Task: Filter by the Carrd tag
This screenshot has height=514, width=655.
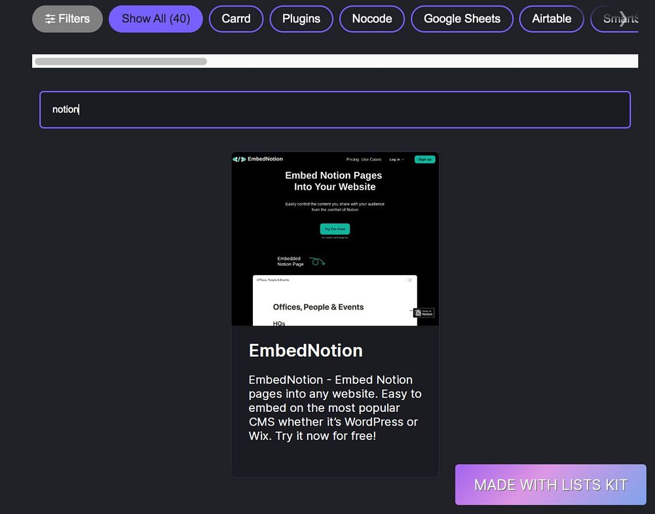Action: click(236, 19)
